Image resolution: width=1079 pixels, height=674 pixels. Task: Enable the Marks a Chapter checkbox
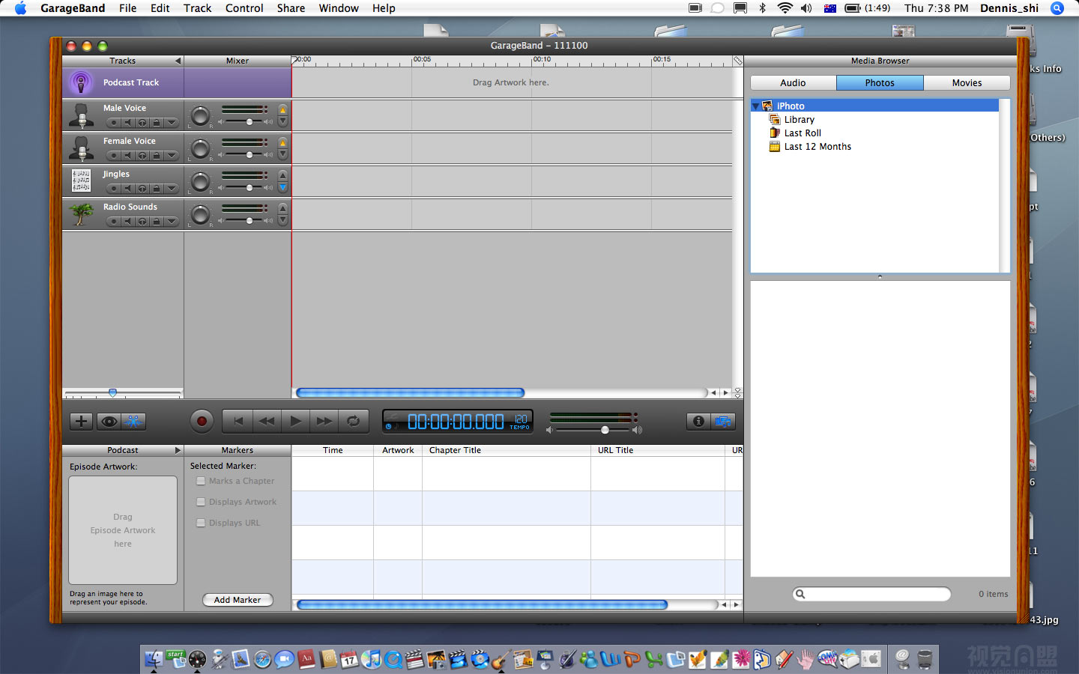(x=201, y=481)
